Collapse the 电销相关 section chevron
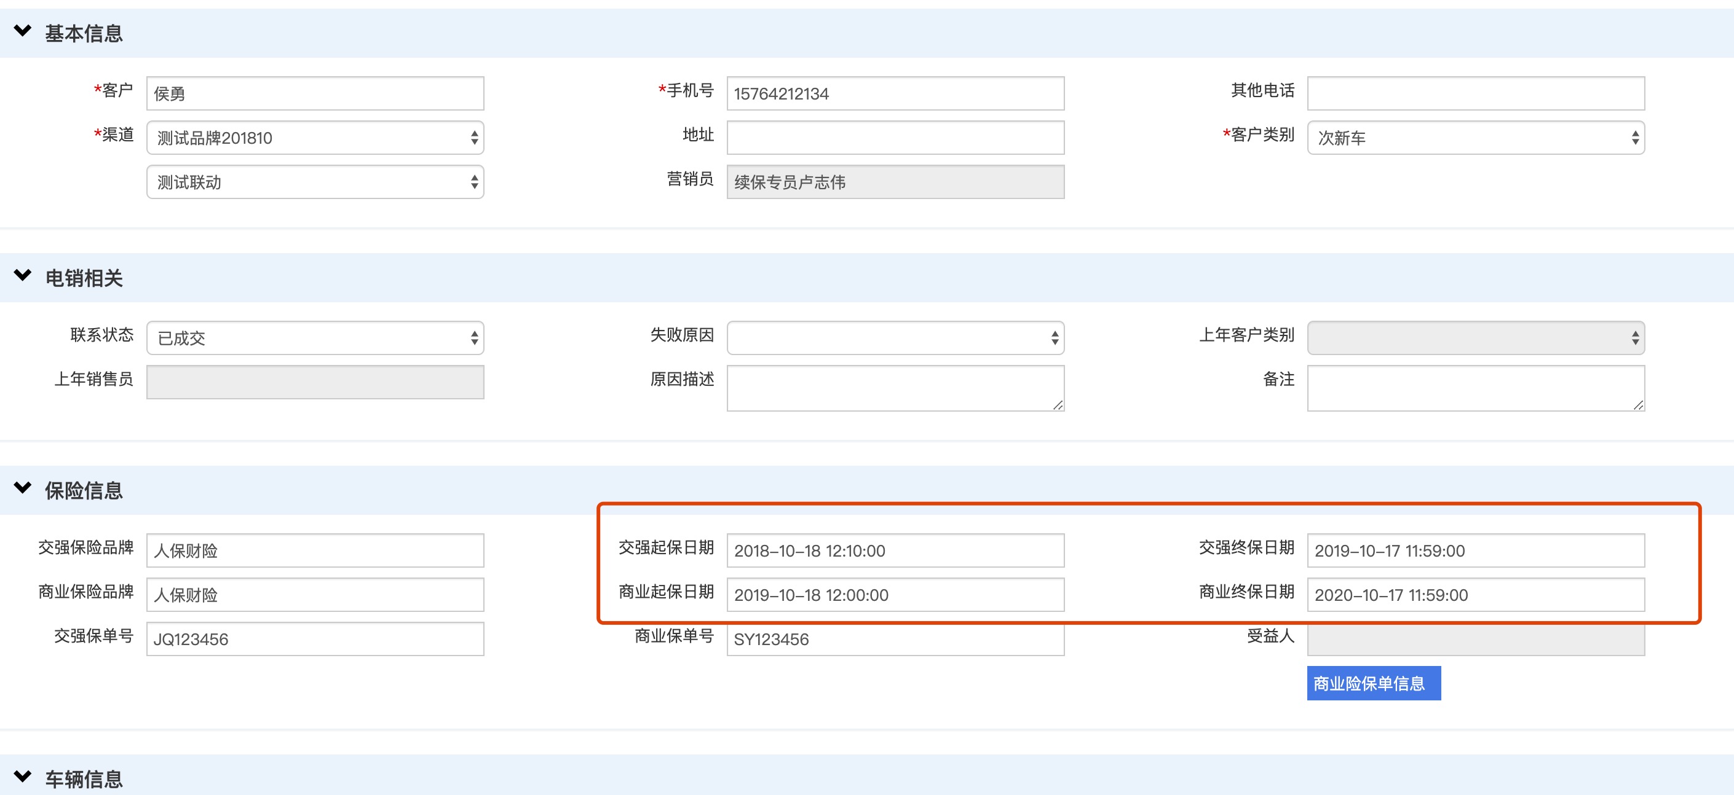 [x=23, y=276]
